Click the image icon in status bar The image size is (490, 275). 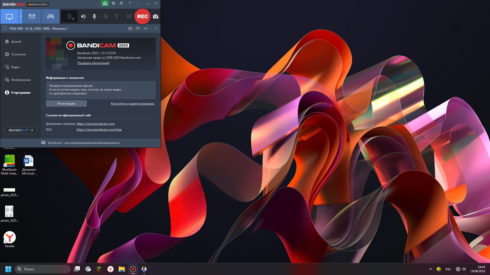(138, 29)
